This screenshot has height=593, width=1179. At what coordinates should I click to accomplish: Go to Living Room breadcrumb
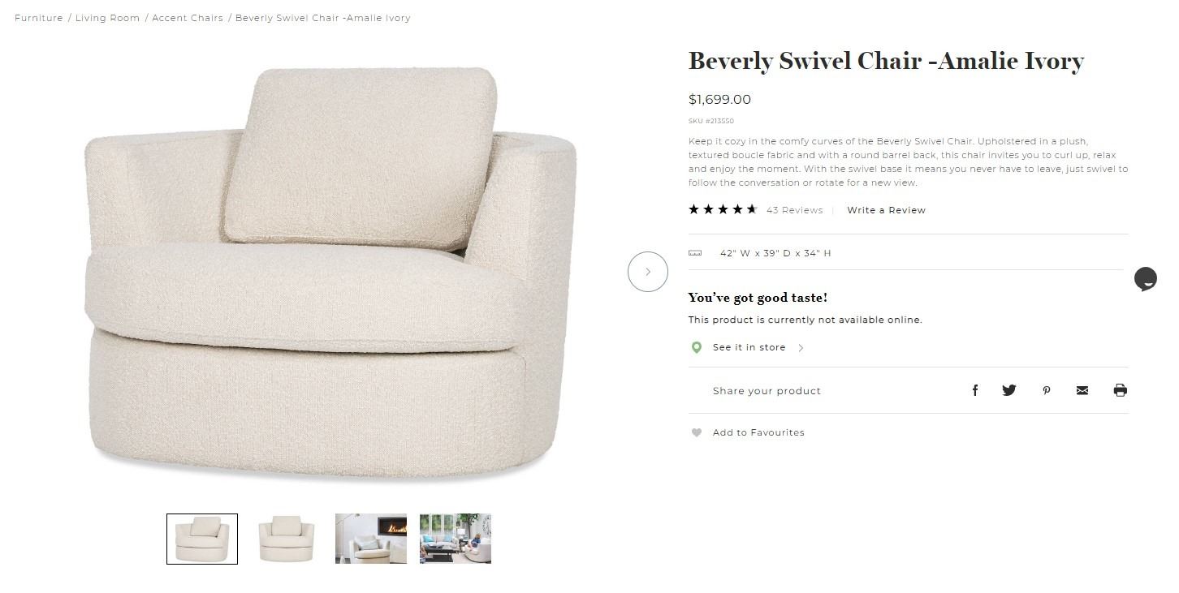point(107,18)
